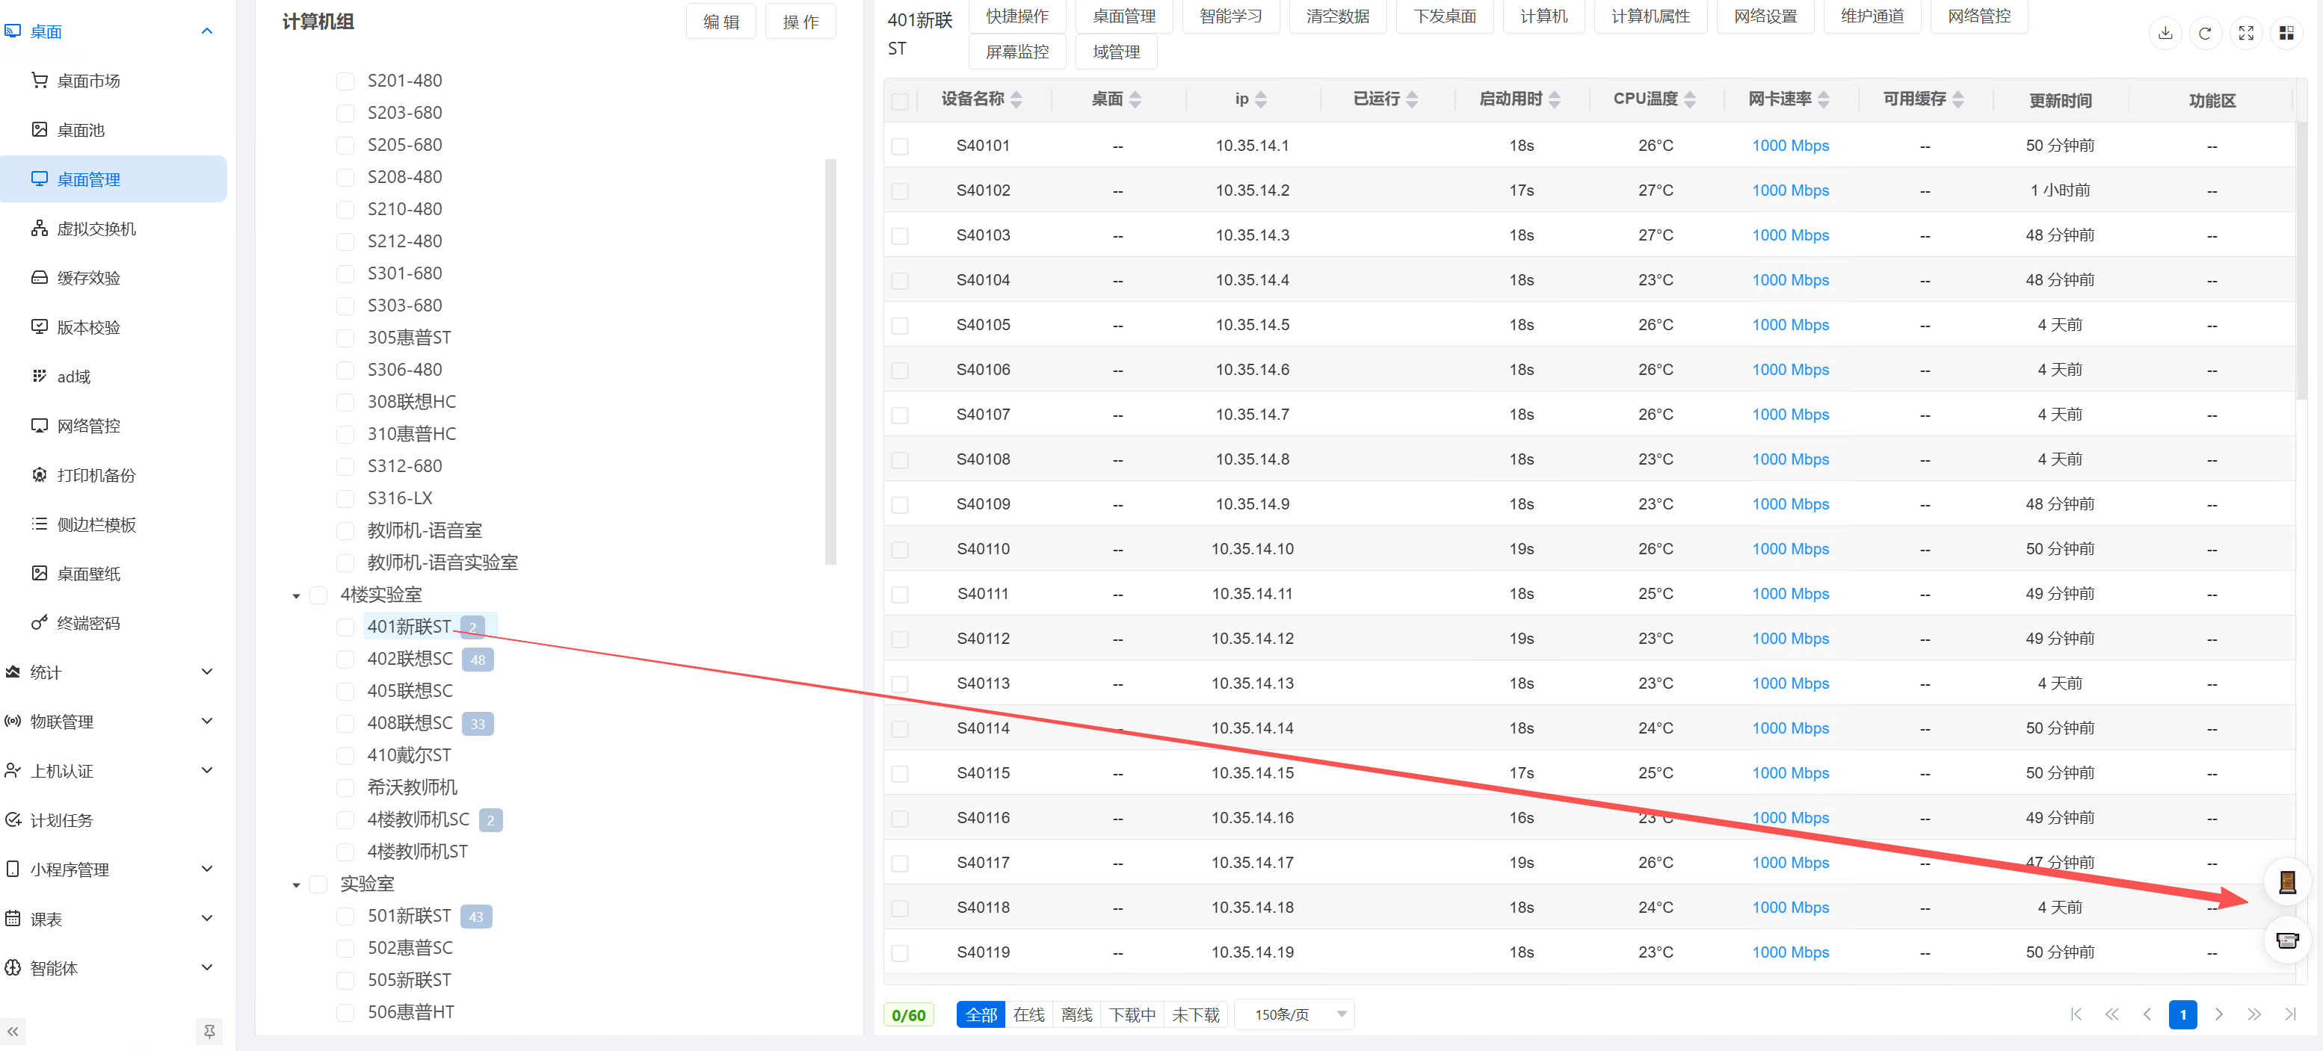Click the 屏幕监控 button
Viewport: 2323px width, 1051px height.
[x=1016, y=52]
